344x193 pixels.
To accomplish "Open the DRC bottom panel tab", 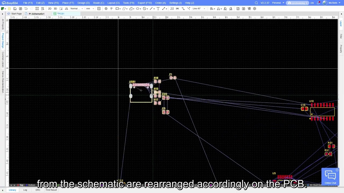I will [38, 190].
